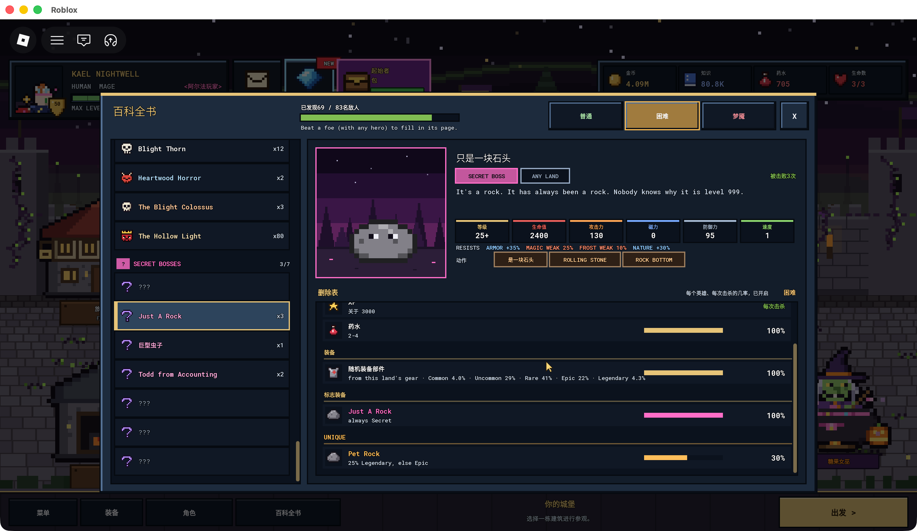Screen dimensions: 917x531
Task: Click the drop table scrollbar
Action: (795, 408)
